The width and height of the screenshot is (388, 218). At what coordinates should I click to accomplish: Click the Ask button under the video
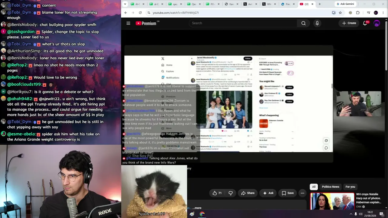point(268,193)
